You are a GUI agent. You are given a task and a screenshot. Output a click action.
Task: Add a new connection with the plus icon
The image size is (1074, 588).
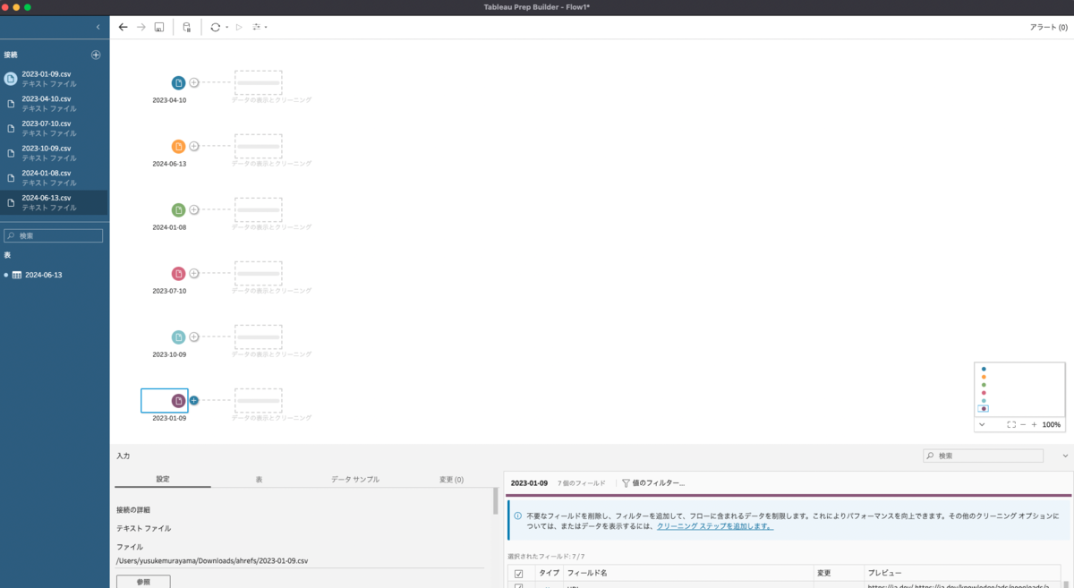[x=96, y=55]
